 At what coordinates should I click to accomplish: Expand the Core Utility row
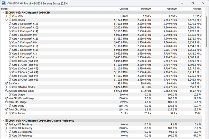[6, 106]
